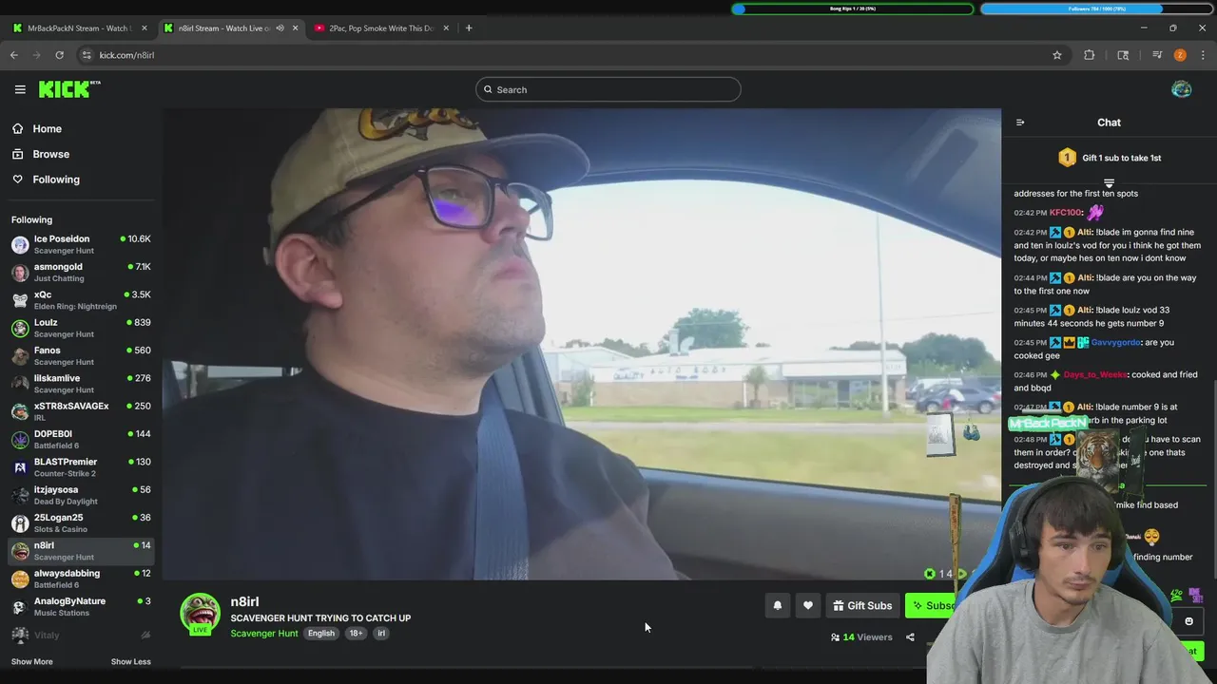Viewport: 1217px width, 684px height.
Task: Collapse the chat panel icon
Action: [1020, 123]
